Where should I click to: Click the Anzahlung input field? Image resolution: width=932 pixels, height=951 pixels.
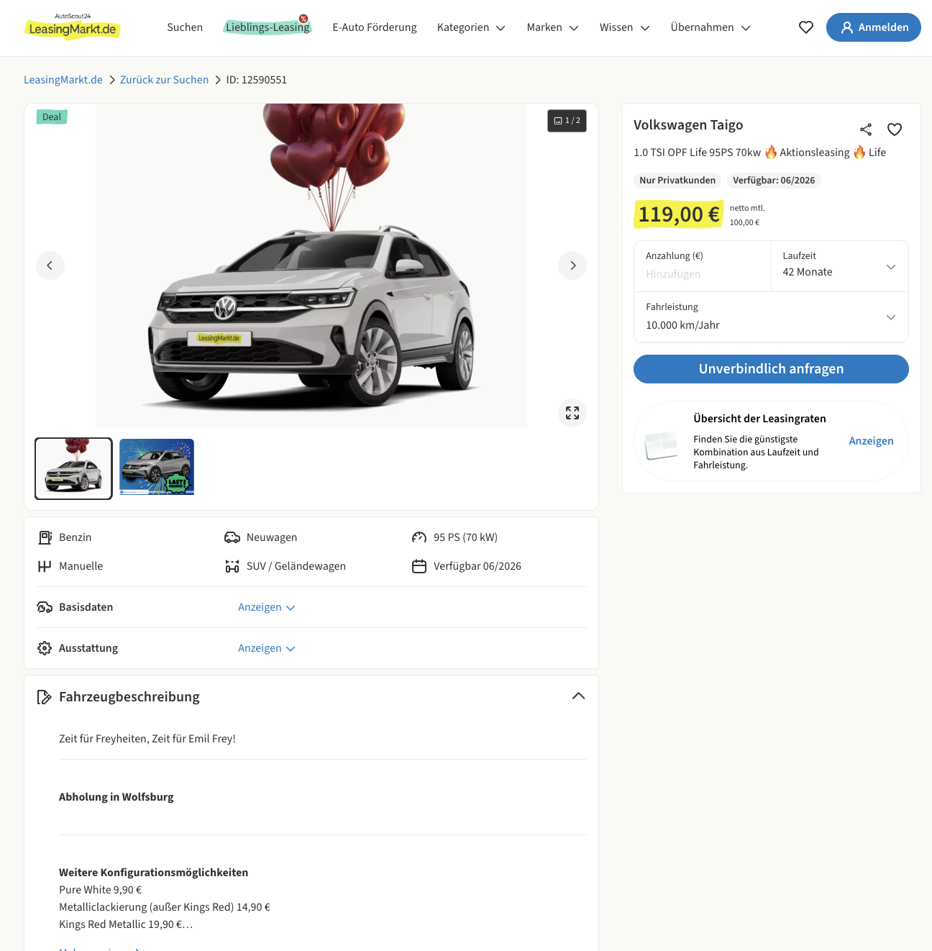702,273
